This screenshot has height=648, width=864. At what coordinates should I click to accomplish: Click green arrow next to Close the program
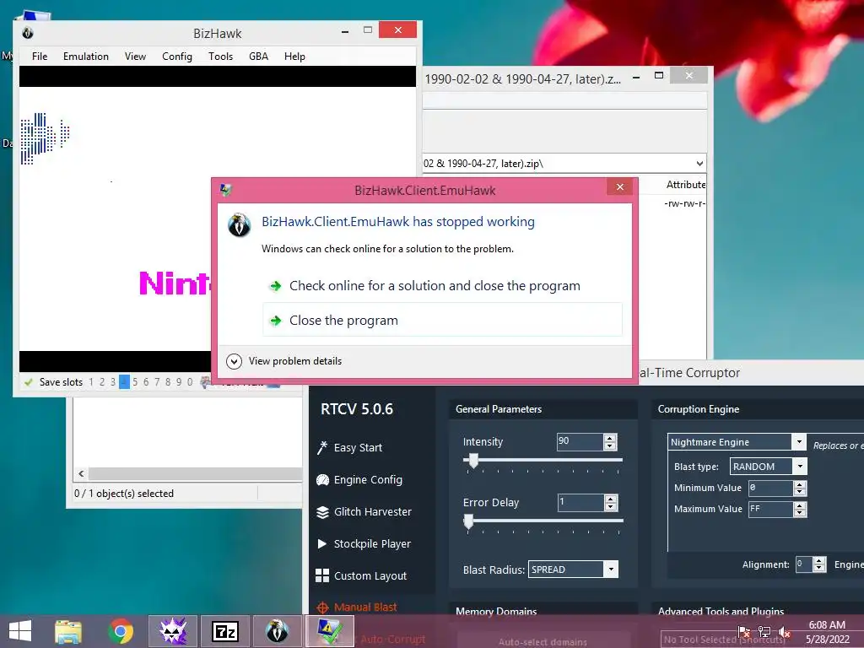pos(276,320)
